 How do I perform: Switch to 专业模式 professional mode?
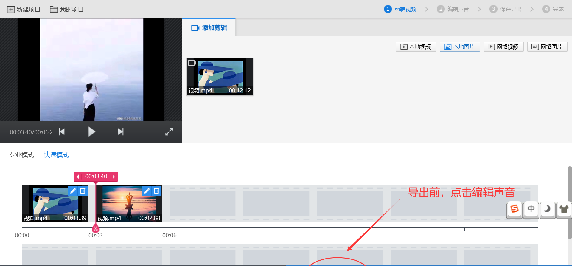tap(21, 155)
